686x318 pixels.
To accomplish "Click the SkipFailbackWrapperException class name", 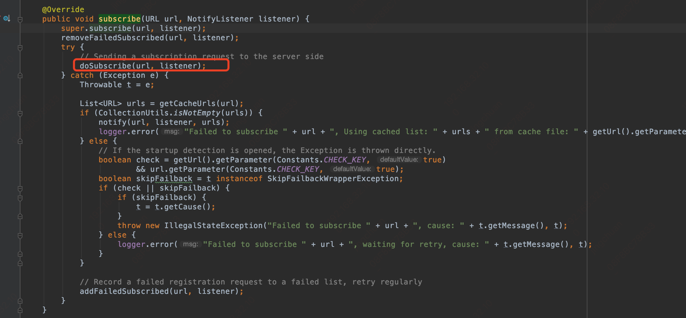I will (333, 178).
